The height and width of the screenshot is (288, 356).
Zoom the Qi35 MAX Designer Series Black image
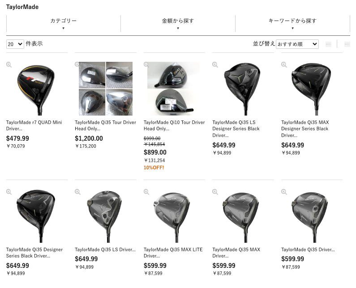click(x=284, y=65)
